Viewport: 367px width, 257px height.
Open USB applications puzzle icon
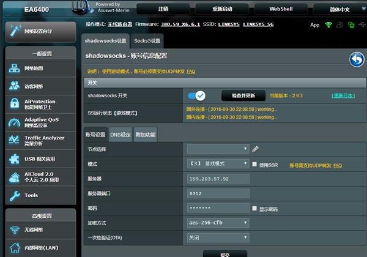pyautogui.click(x=15, y=158)
